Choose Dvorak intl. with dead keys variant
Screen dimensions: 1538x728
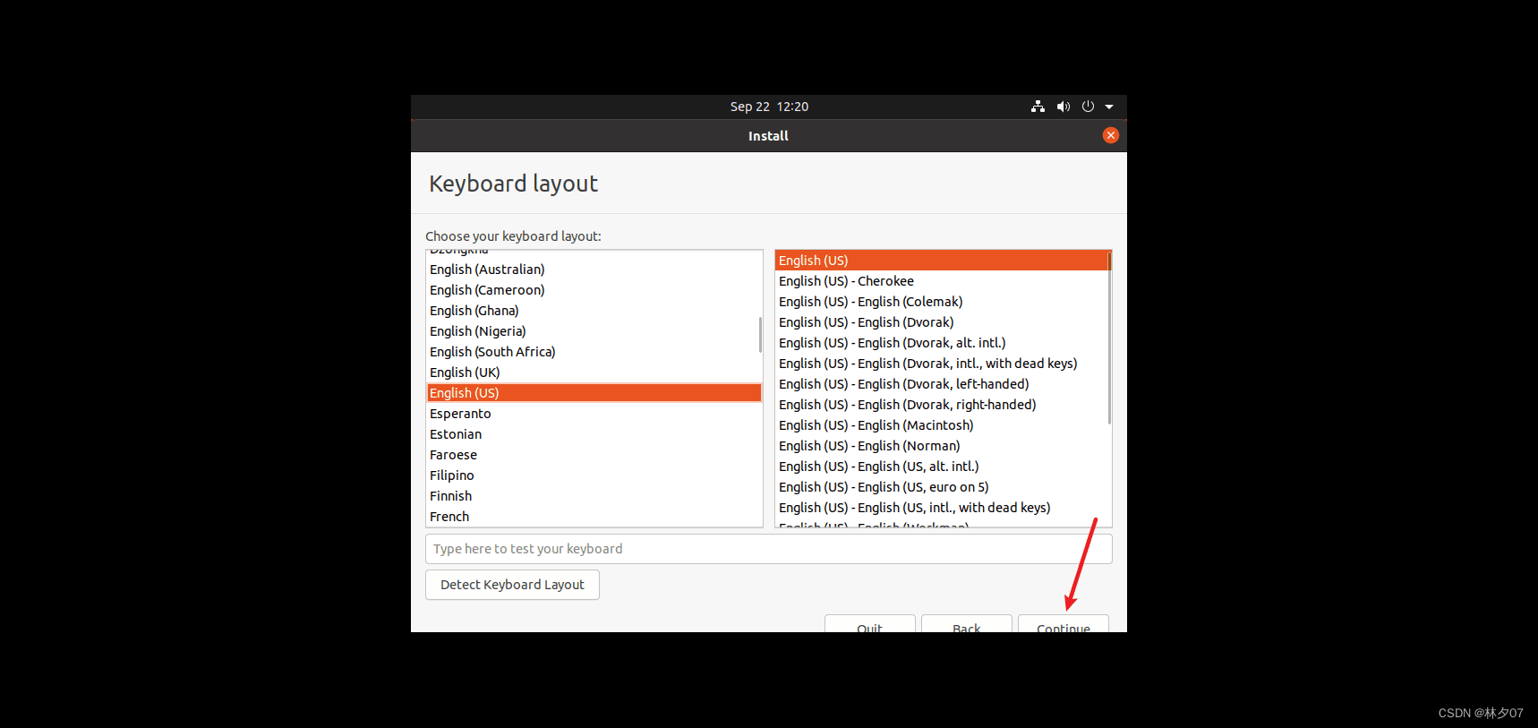pyautogui.click(x=942, y=364)
